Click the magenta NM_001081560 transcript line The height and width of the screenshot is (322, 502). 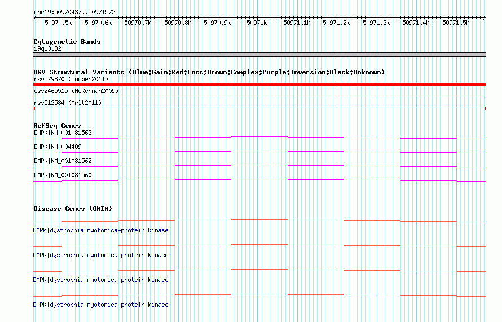[259, 180]
